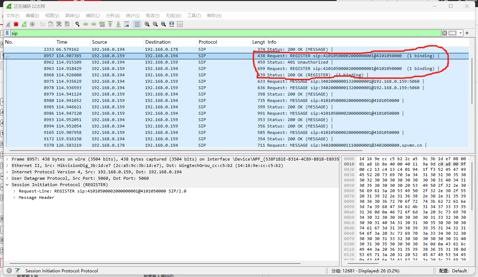
Task: Open the 统计(S) menu
Action: click(133, 16)
